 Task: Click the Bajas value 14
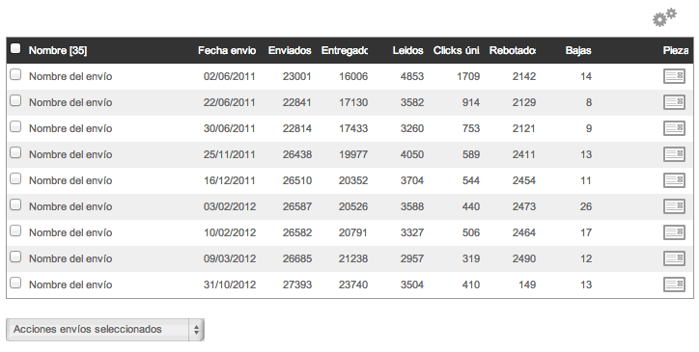point(586,76)
